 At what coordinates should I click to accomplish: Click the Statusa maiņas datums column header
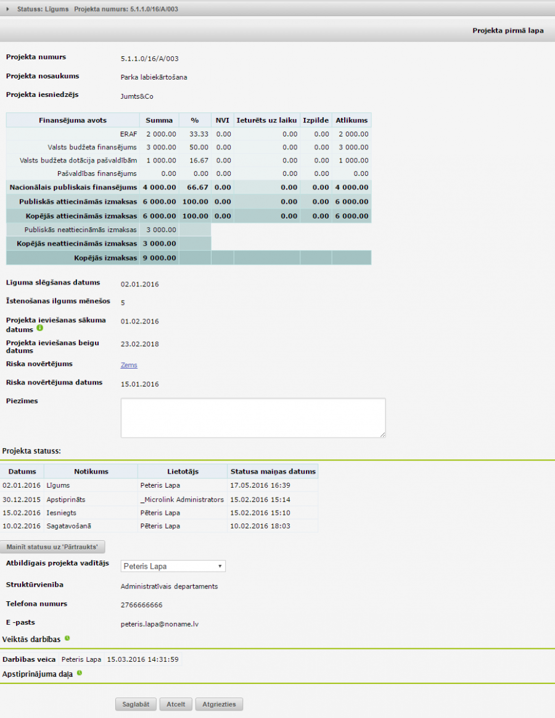(x=273, y=472)
